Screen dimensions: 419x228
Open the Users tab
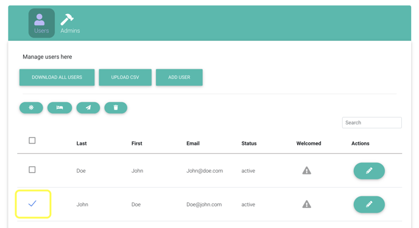[41, 23]
